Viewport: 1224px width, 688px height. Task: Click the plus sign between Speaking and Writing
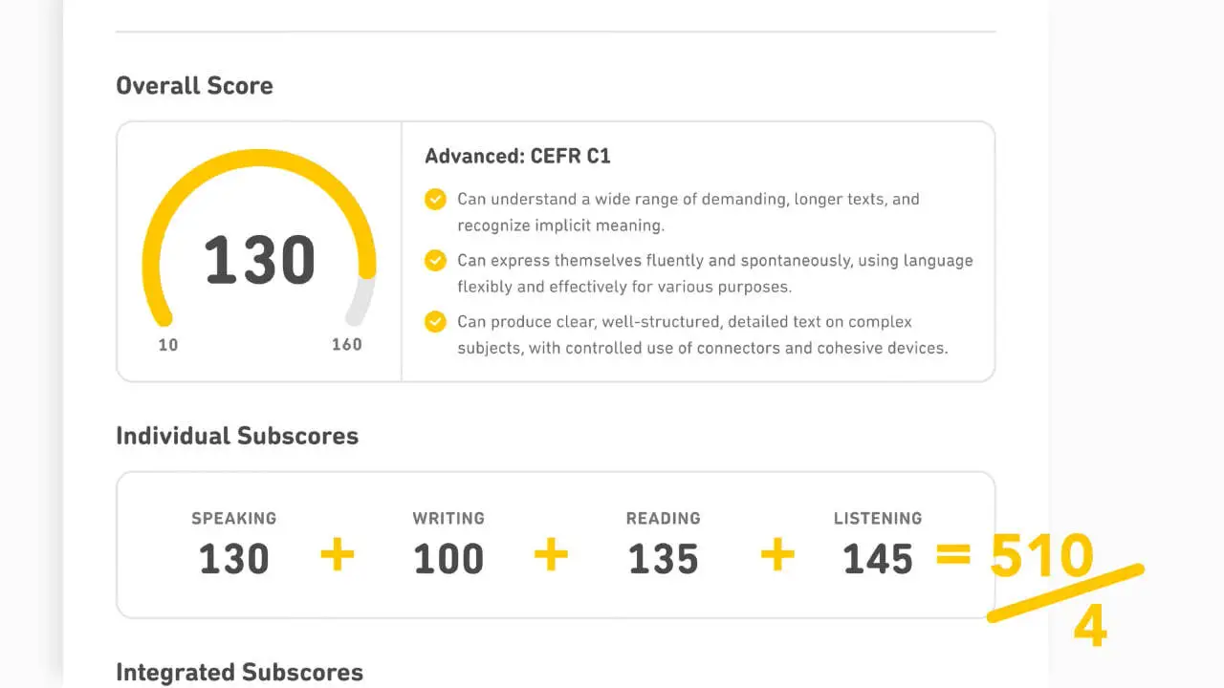click(x=337, y=555)
